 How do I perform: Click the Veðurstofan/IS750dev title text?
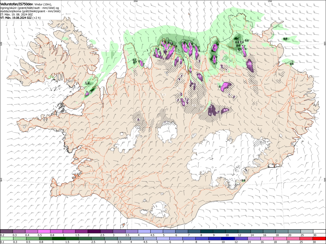tap(17, 4)
